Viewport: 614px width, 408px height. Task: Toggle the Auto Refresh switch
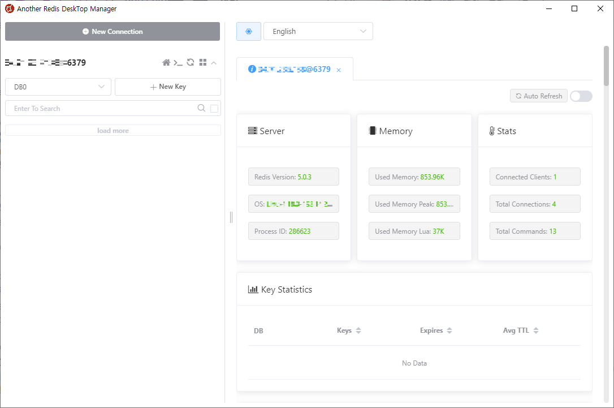581,96
